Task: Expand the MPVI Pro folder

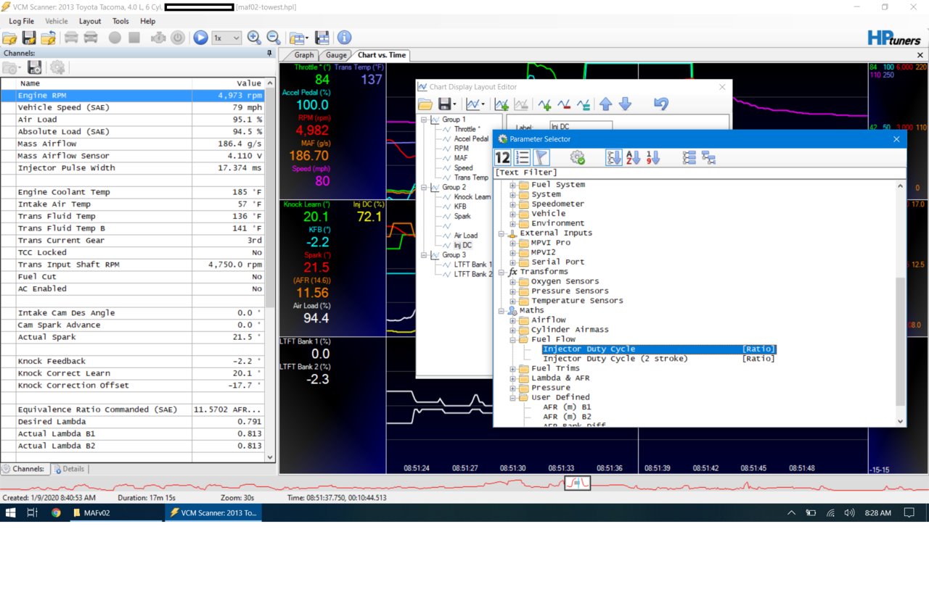Action: point(513,243)
